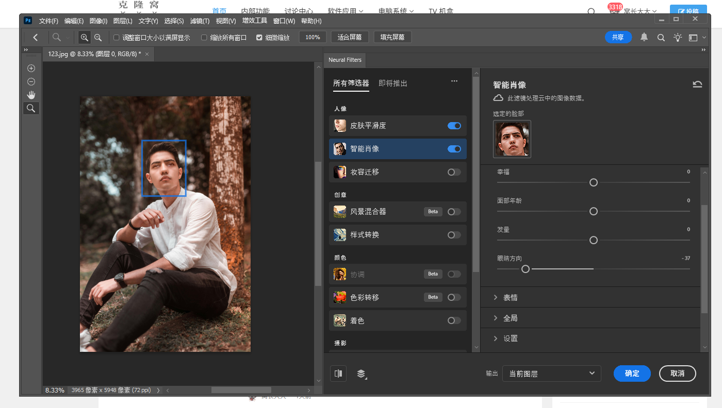Select the add-to-selection plus circle tool
Screen dimensions: 722x408
(31, 68)
